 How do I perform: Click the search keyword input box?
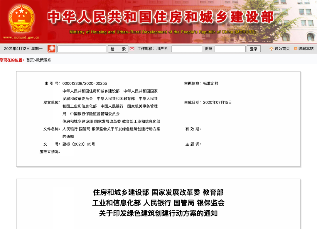[x=82, y=49]
